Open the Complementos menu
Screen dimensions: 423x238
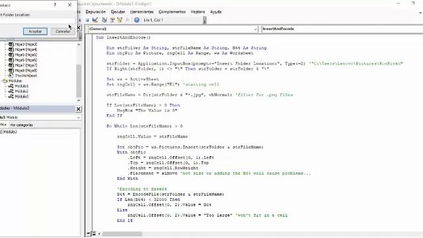(x=172, y=12)
